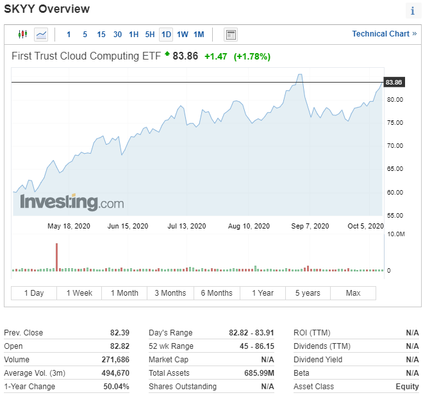Viewport: 423px width, 402px height.
Task: Click the Average Vol. value 494,670
Action: (115, 373)
